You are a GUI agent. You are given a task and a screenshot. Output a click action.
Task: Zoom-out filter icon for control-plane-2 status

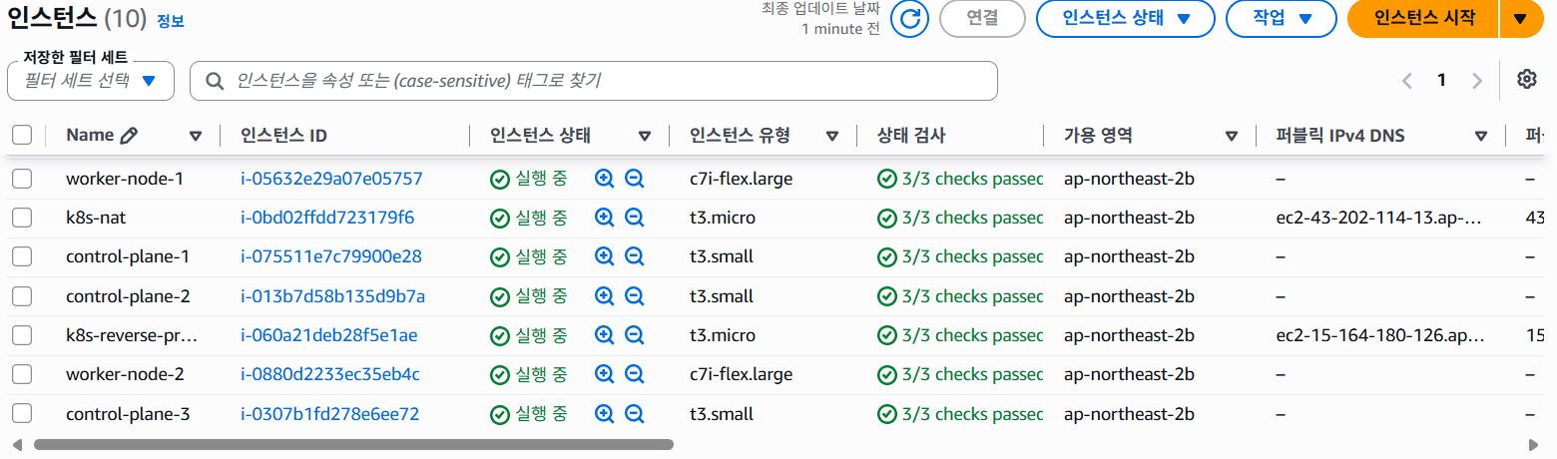pos(635,296)
